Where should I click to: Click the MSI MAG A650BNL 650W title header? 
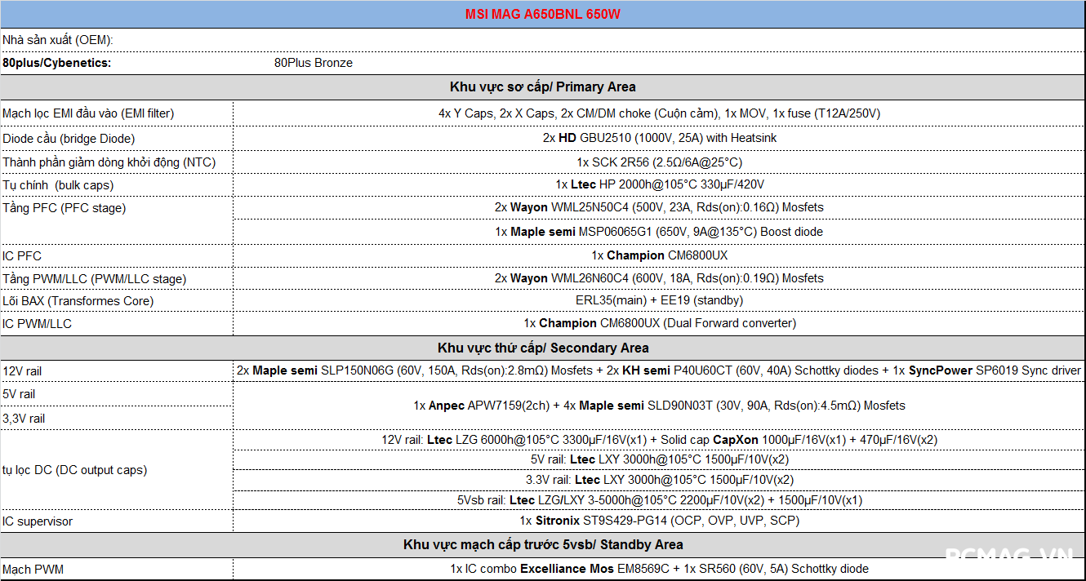(x=542, y=15)
